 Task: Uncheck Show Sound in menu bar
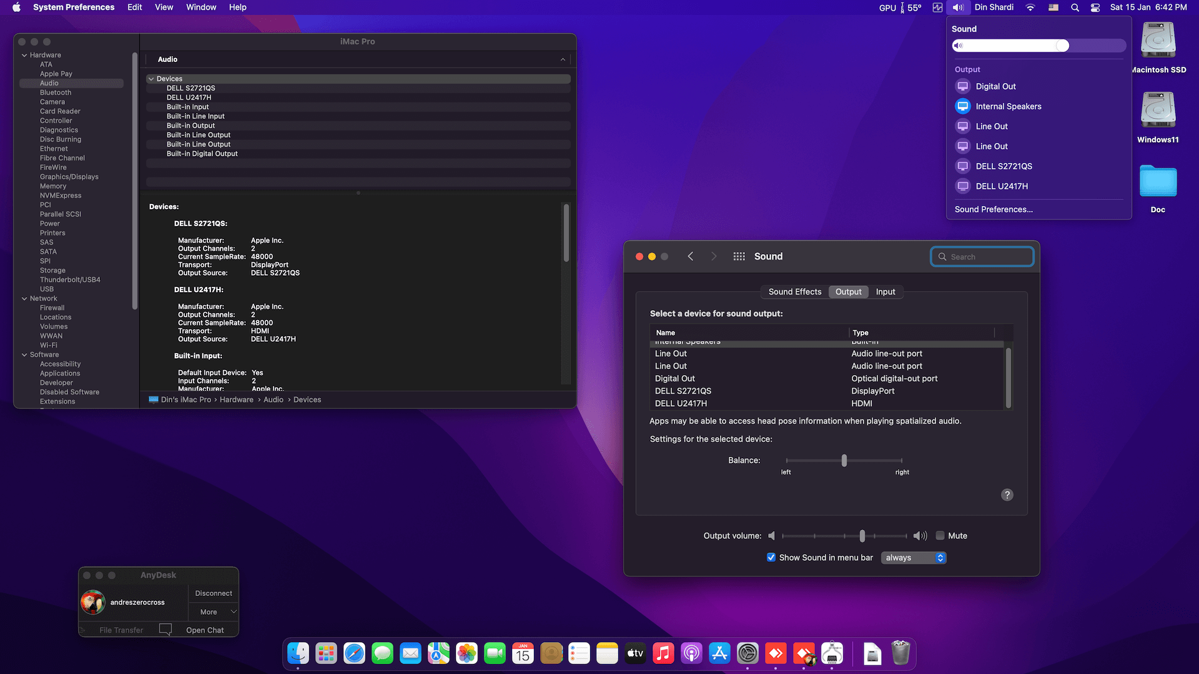pos(771,557)
